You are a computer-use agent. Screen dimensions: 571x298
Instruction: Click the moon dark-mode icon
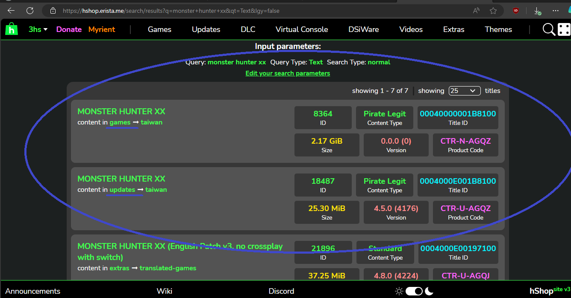pyautogui.click(x=429, y=291)
